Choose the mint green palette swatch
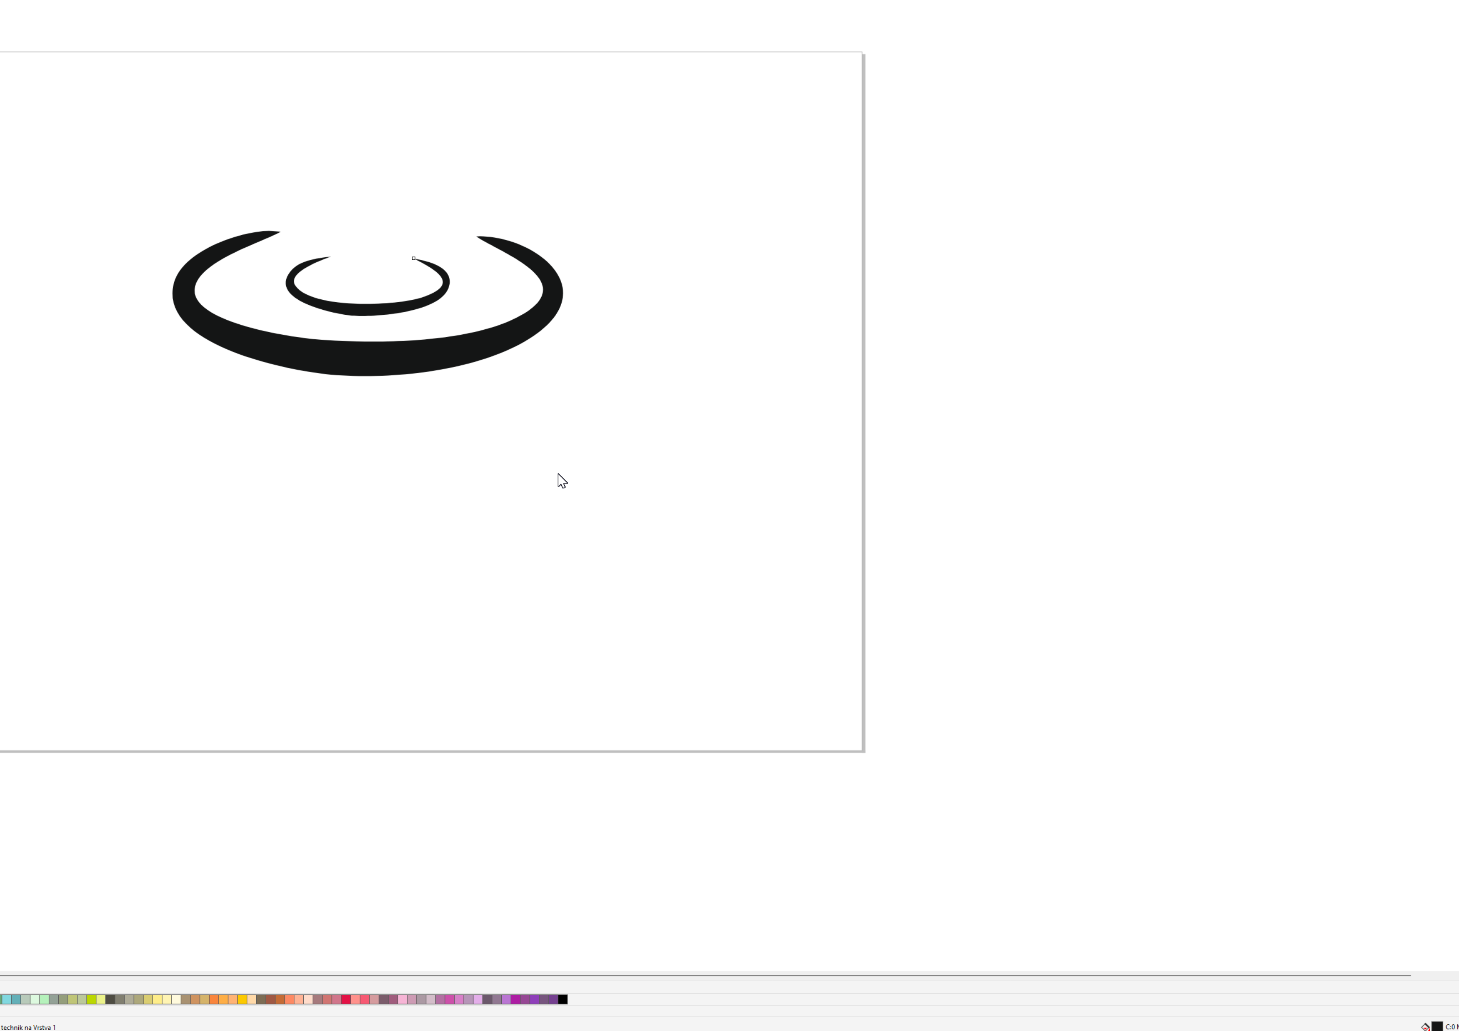This screenshot has width=1459, height=1031. pos(44,999)
